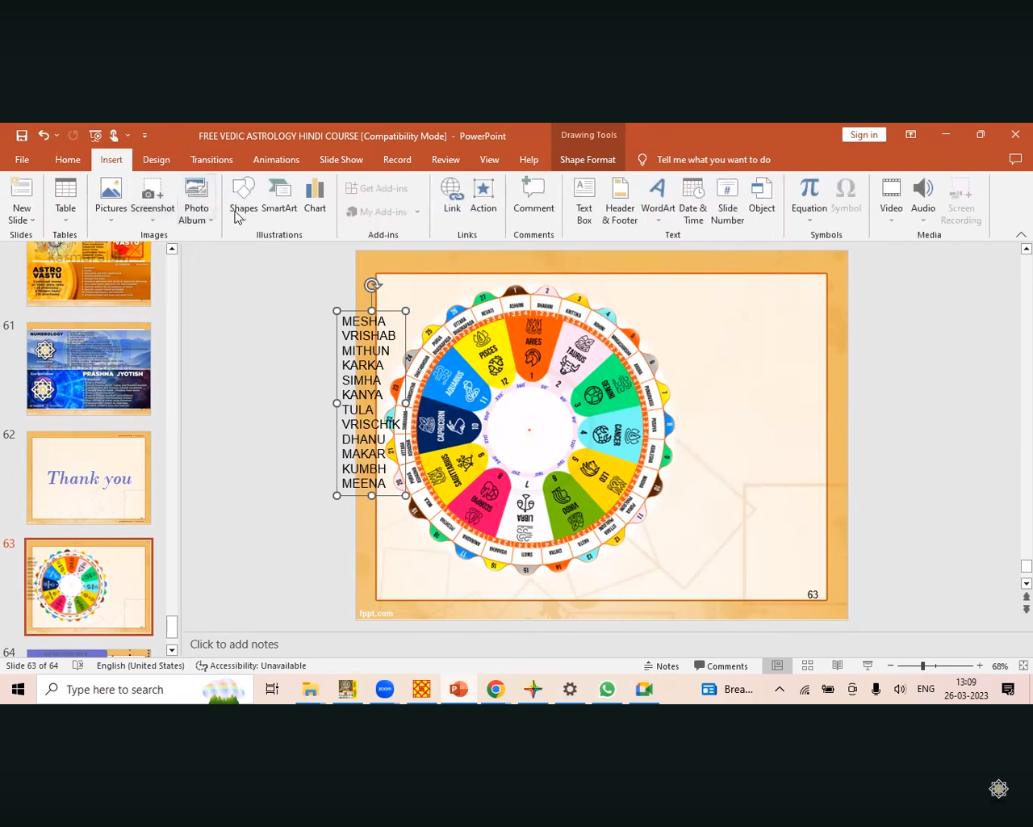Save the presentation from Quick Access
Image resolution: width=1033 pixels, height=827 pixels.
(22, 136)
